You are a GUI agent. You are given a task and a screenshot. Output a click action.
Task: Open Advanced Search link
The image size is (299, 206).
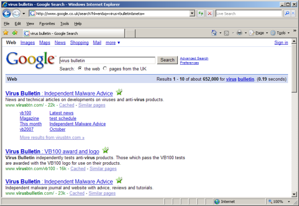pyautogui.click(x=194, y=58)
